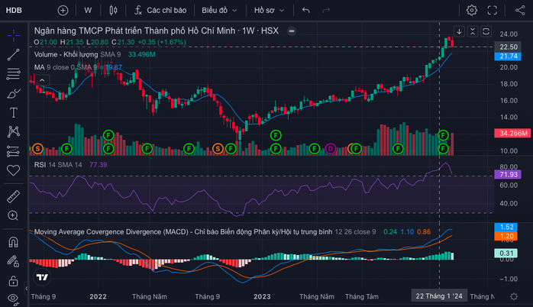Select the text annotation tool
The width and height of the screenshot is (533, 307).
click(13, 112)
